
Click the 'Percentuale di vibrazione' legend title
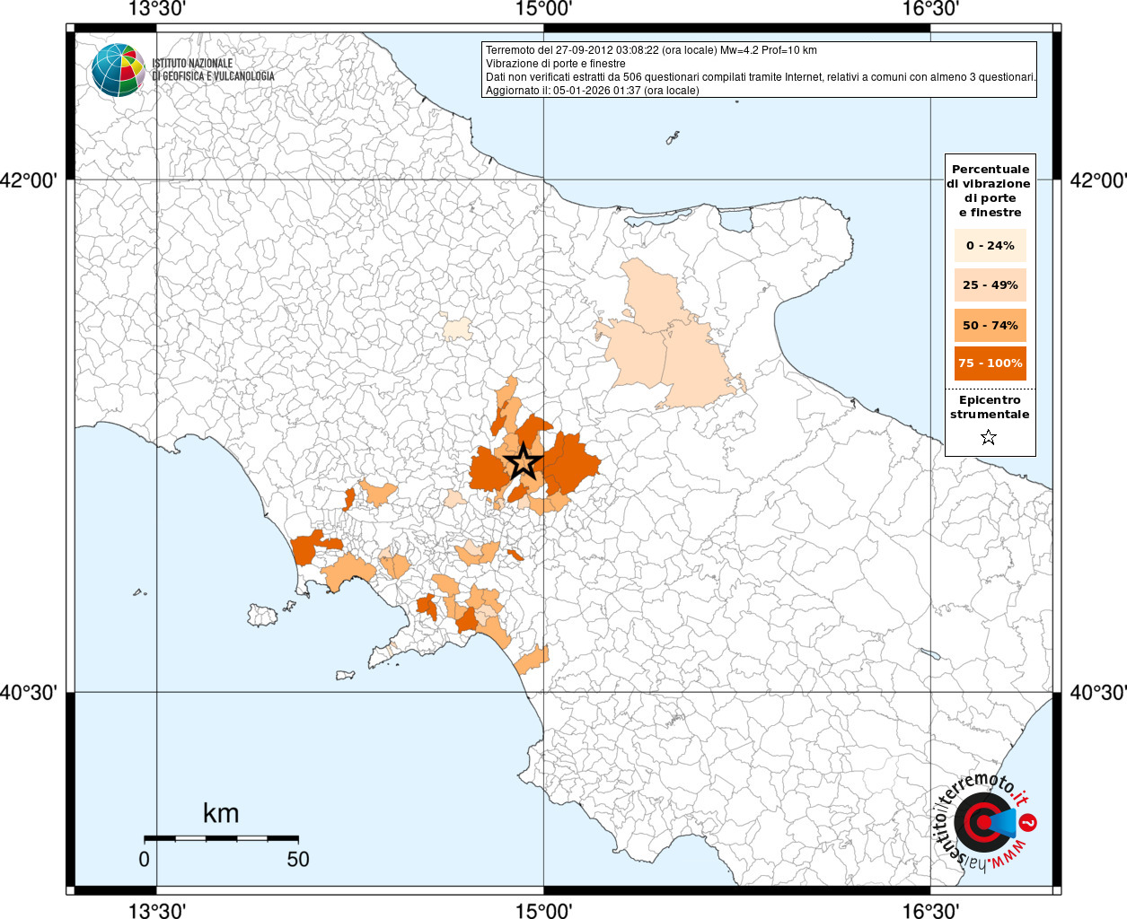[990, 190]
